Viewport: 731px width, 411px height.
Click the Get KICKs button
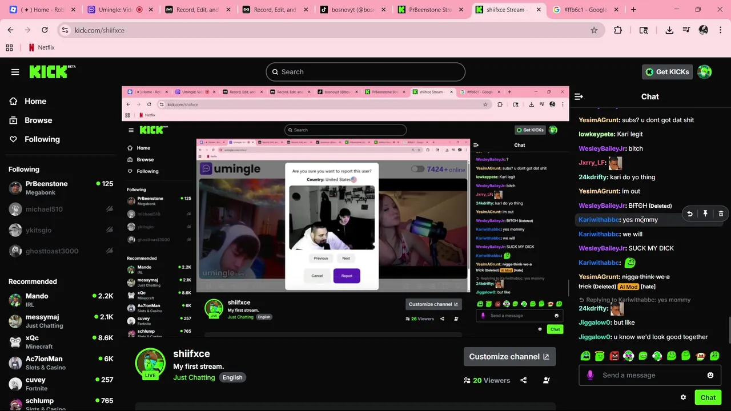point(667,72)
